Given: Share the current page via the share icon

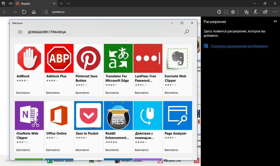Looking at the screenshot, I should tap(265, 12).
